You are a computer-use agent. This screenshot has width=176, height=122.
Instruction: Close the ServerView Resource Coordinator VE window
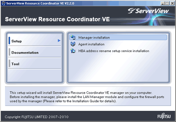[x=172, y=3]
